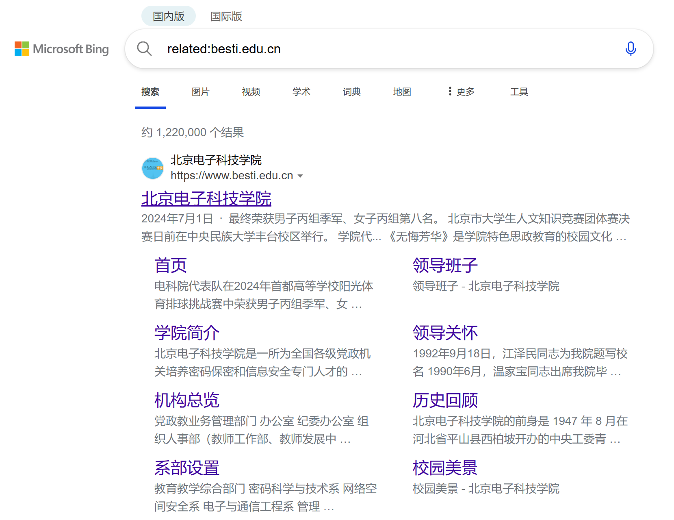674x520 pixels.
Task: Open the 工具 options
Action: (519, 92)
